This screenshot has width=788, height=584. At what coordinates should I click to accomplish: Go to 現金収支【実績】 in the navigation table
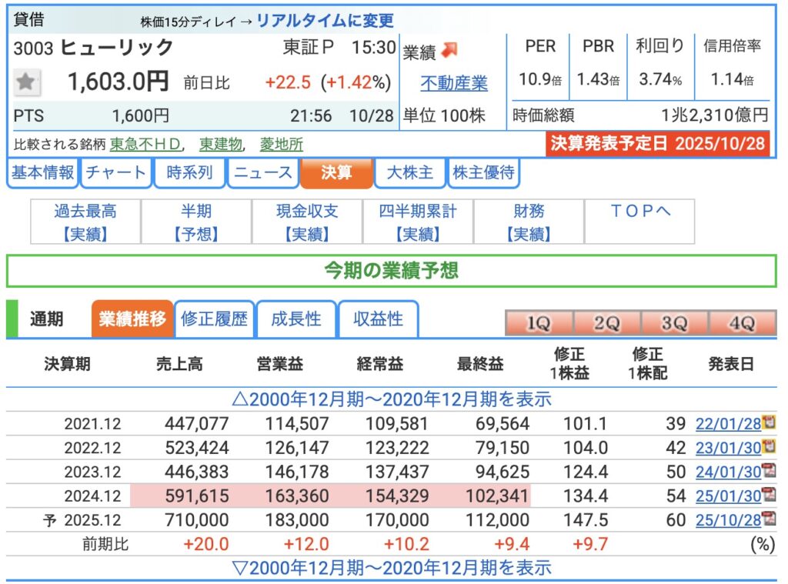[307, 222]
